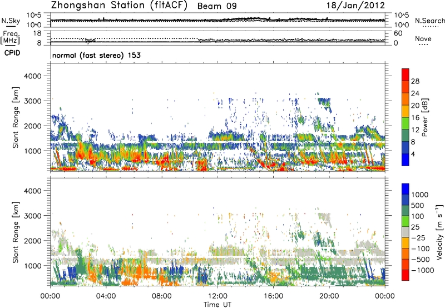
Task: Click '10^5' on right of noise panel
Action: click(402, 16)
